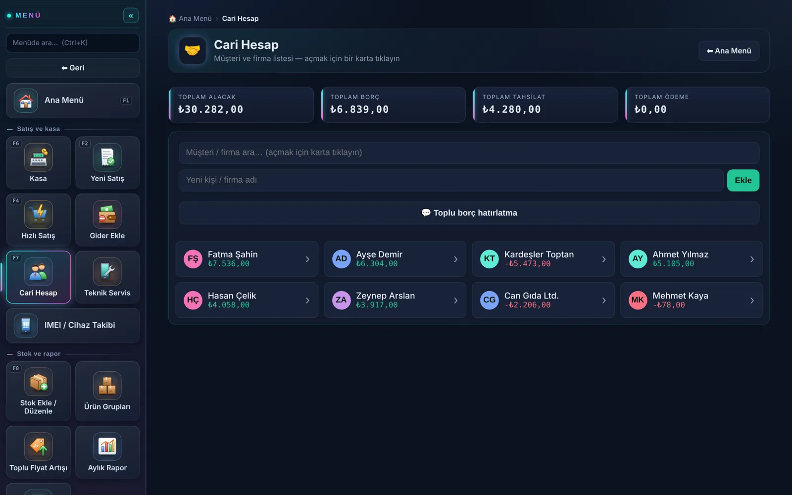Focus the Menüde ara search field
This screenshot has width=792, height=495.
pyautogui.click(x=73, y=43)
